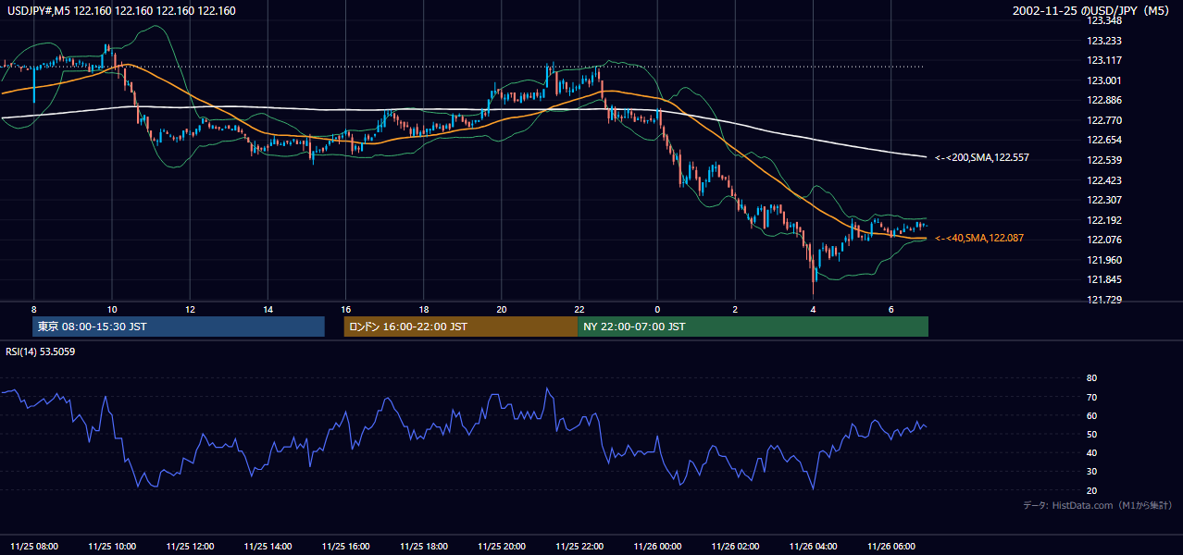Click the 11/26 06:00 time axis label
The width and height of the screenshot is (1183, 555).
coord(891,547)
